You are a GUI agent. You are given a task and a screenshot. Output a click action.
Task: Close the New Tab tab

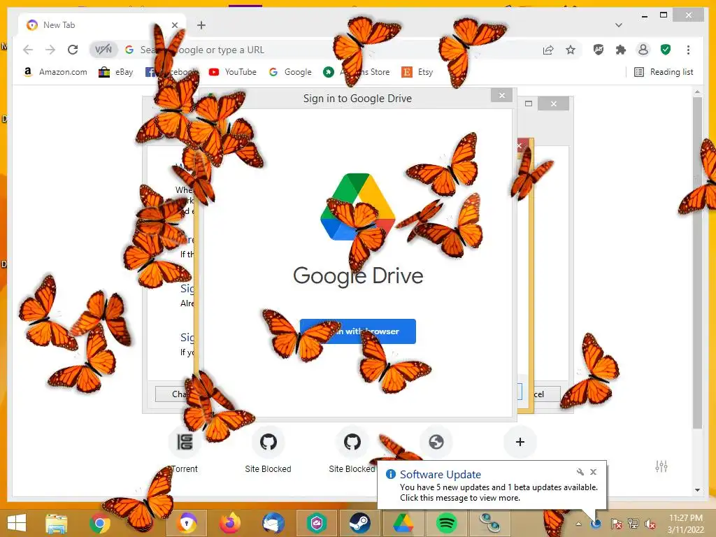click(174, 25)
